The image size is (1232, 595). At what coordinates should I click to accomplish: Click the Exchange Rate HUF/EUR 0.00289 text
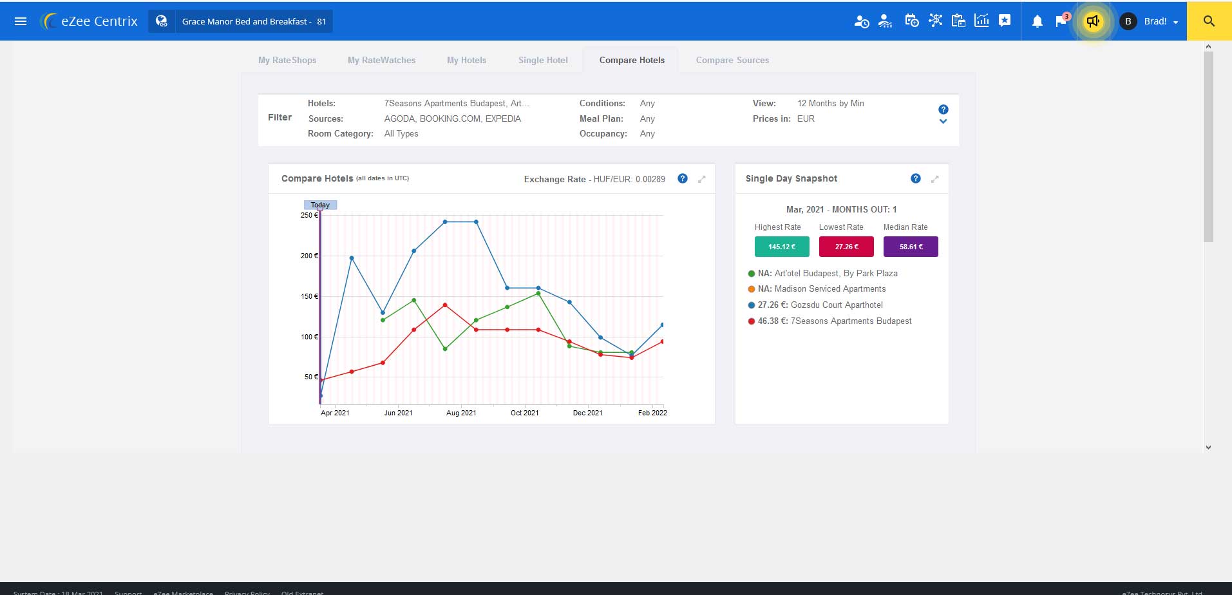pos(594,179)
